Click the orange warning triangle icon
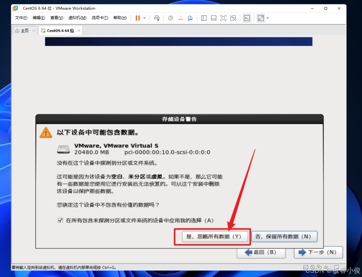 (x=46, y=133)
